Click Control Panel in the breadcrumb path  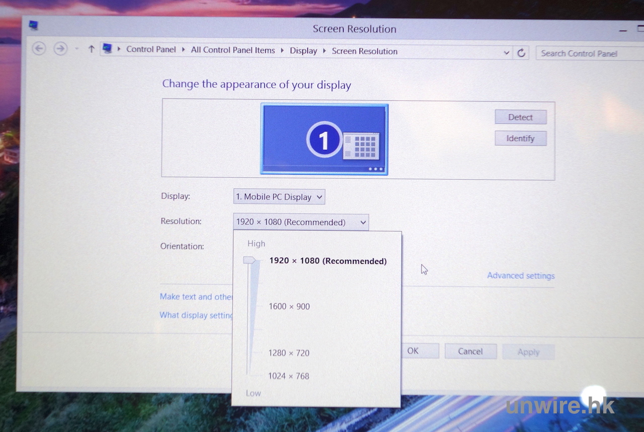[151, 49]
